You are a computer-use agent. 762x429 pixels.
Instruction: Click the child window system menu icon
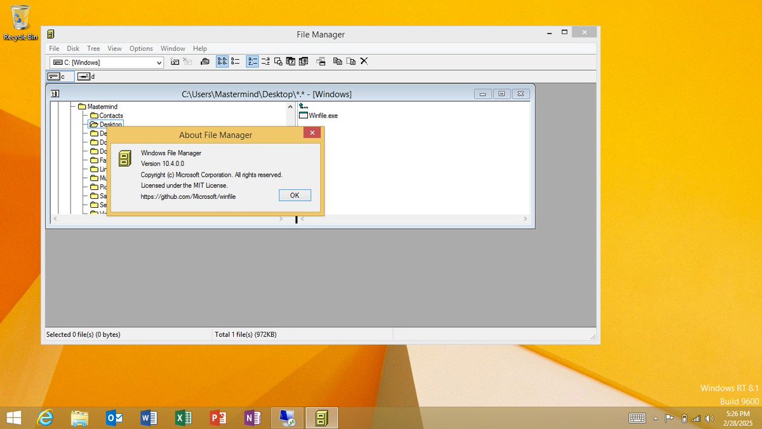(55, 94)
